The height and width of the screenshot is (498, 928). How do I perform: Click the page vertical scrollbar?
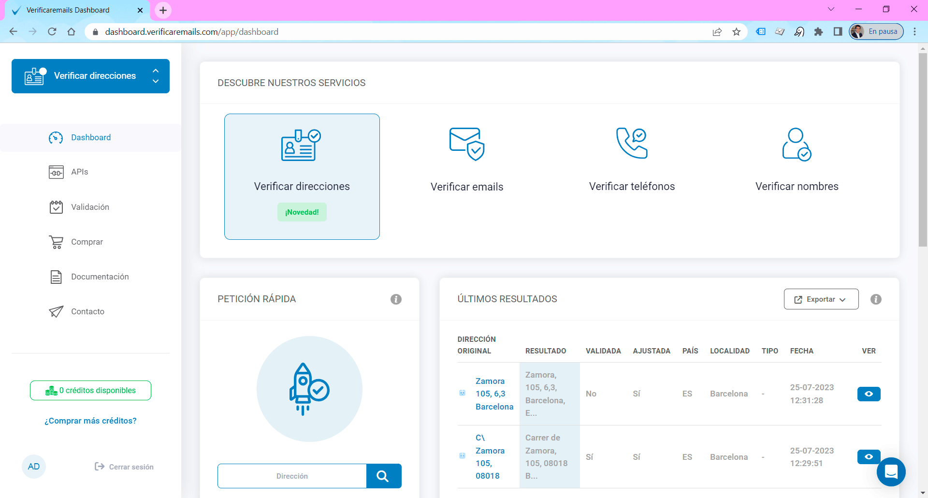click(923, 150)
